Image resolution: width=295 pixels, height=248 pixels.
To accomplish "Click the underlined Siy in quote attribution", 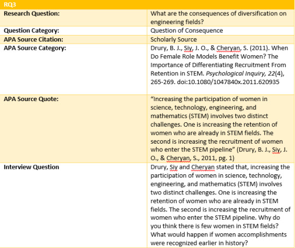I will 276,150.
